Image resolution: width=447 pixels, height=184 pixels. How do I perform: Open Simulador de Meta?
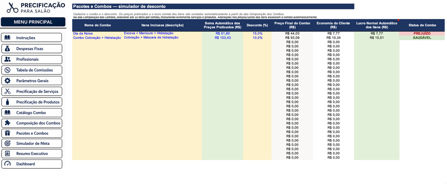[32, 143]
